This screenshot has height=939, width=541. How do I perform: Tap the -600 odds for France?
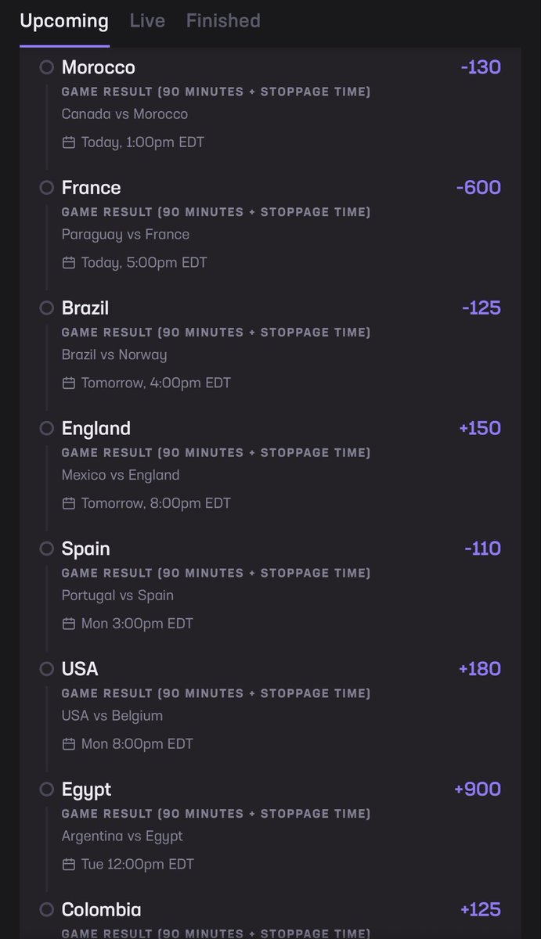point(478,188)
